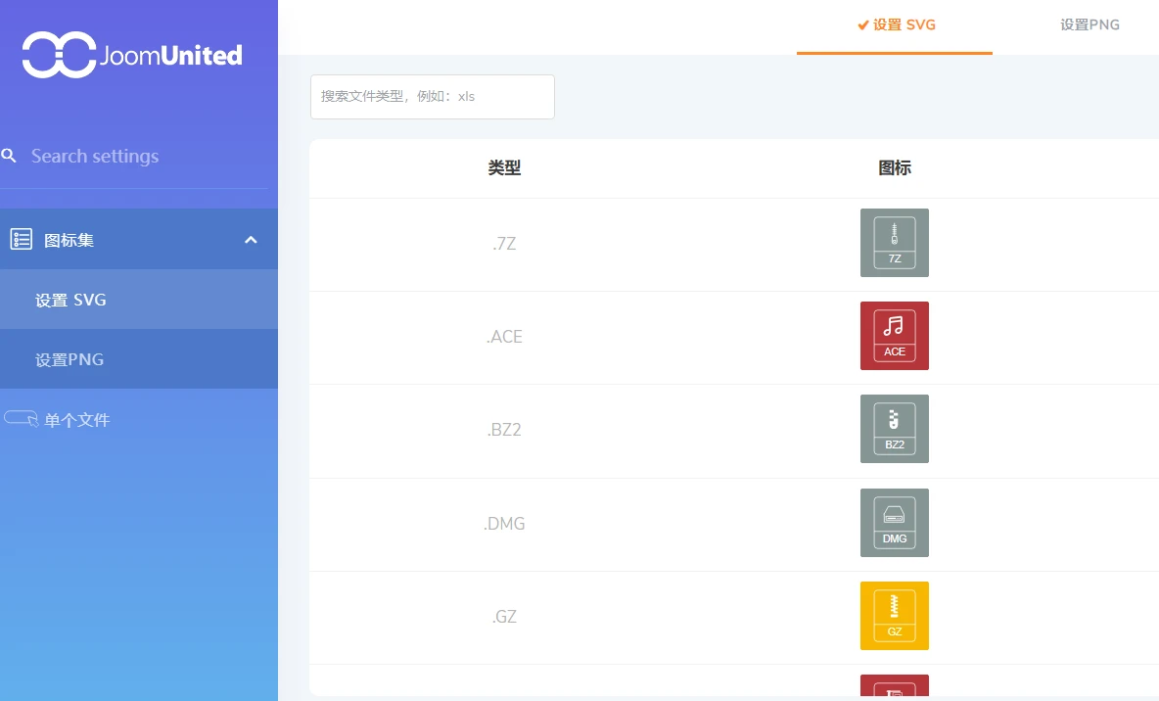
Task: Open the 设置 SVG tab
Action: pos(896,24)
